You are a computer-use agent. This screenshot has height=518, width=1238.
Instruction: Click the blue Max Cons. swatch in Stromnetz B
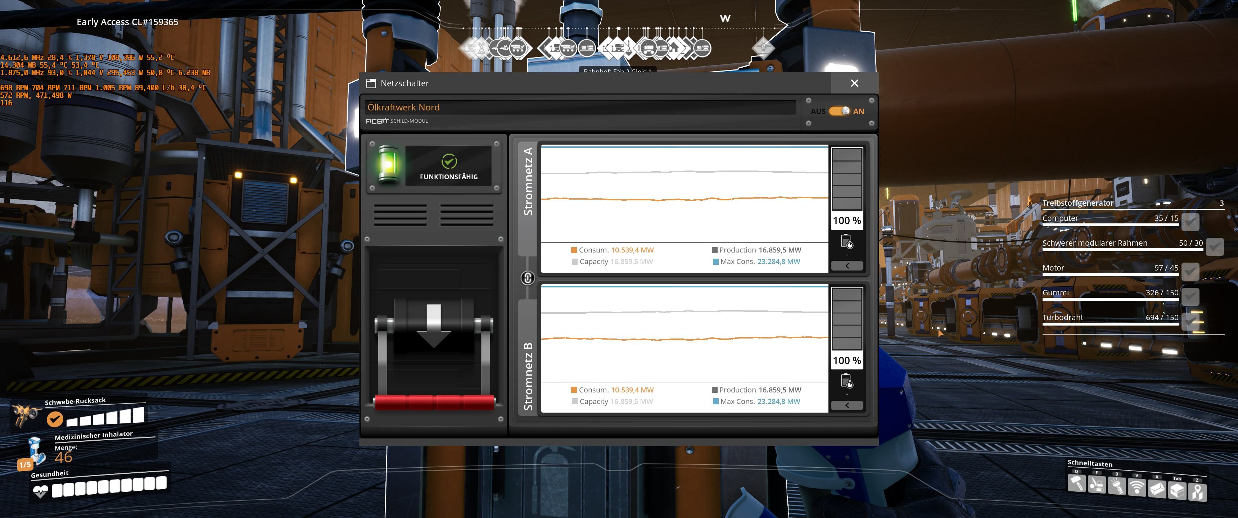715,401
